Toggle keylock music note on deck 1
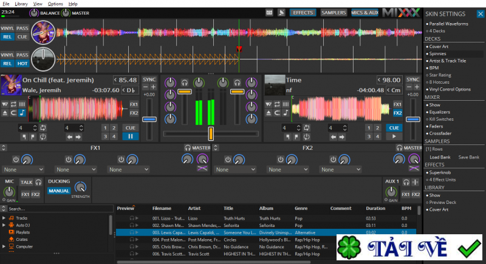This screenshot has height=264, width=486. (22, 112)
